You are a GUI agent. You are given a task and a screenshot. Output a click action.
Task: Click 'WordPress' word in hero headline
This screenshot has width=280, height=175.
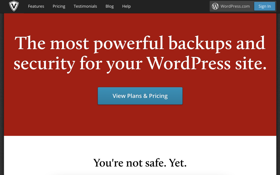pyautogui.click(x=189, y=63)
